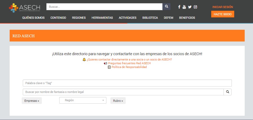This screenshot has height=120, width=253.
Task: Open the Herramientas menu
Action: tap(102, 18)
